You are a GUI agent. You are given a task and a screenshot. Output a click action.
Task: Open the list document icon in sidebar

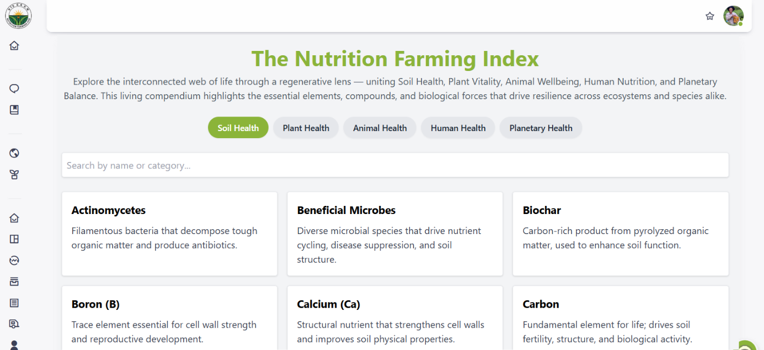[x=15, y=303]
